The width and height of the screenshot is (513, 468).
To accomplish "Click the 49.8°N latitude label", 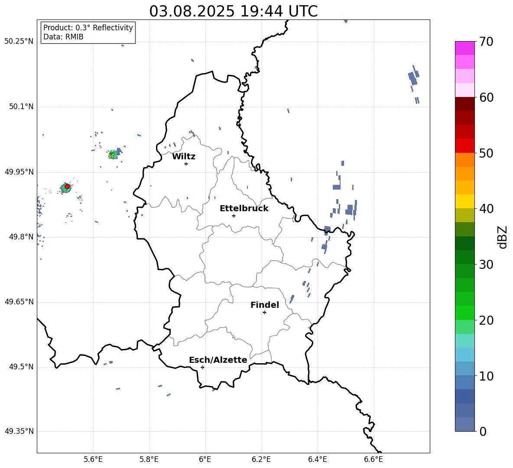I will point(21,237).
